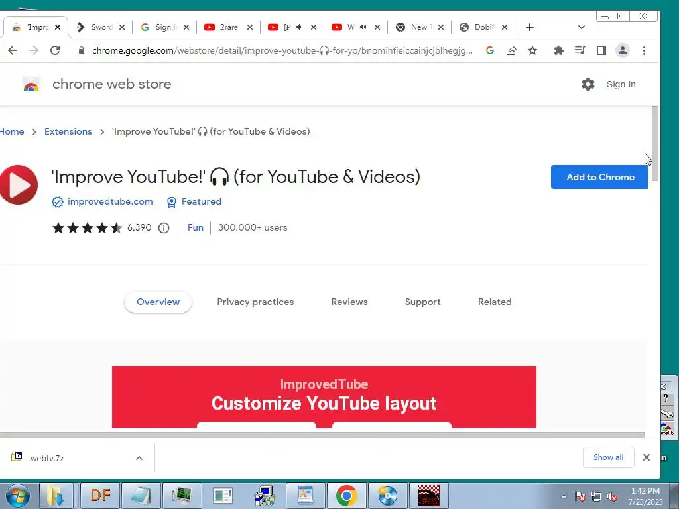Click Show all downloads button
679x509 pixels.
point(609,457)
